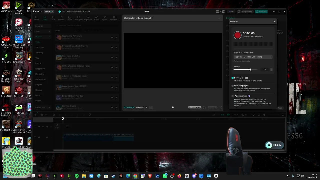Expand the Seus dropdown in the sidebar
This screenshot has width=320, height=180.
pos(43,31)
